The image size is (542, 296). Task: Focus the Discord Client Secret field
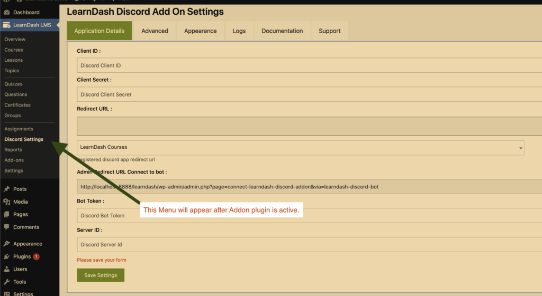(309, 94)
